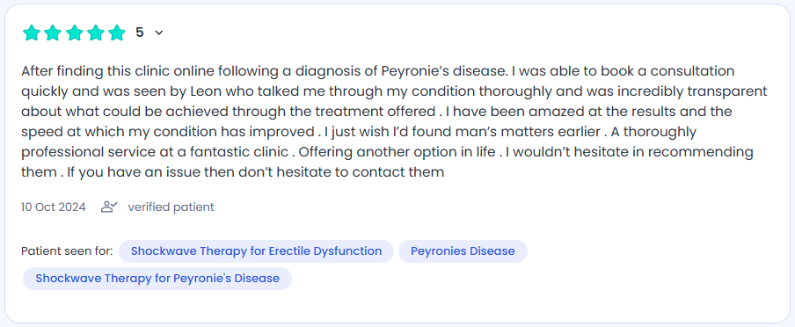The image size is (795, 327).
Task: Click the third rating star
Action: pos(74,33)
